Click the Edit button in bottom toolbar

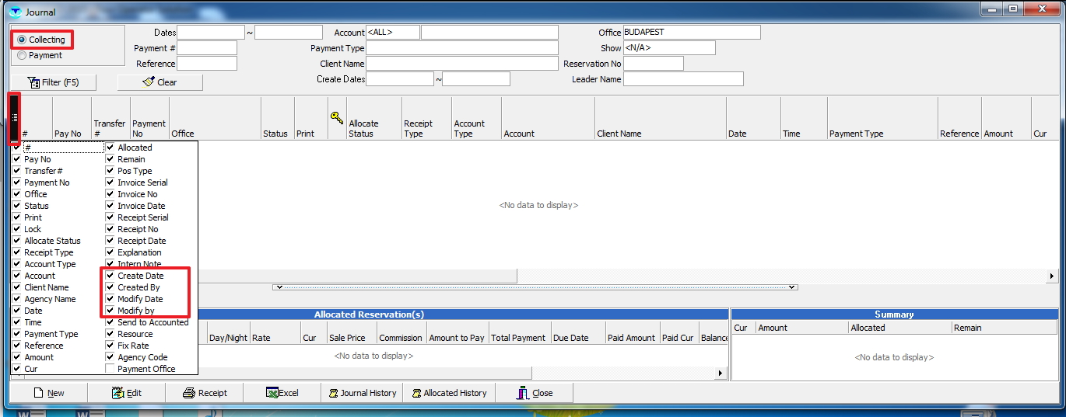pos(127,393)
